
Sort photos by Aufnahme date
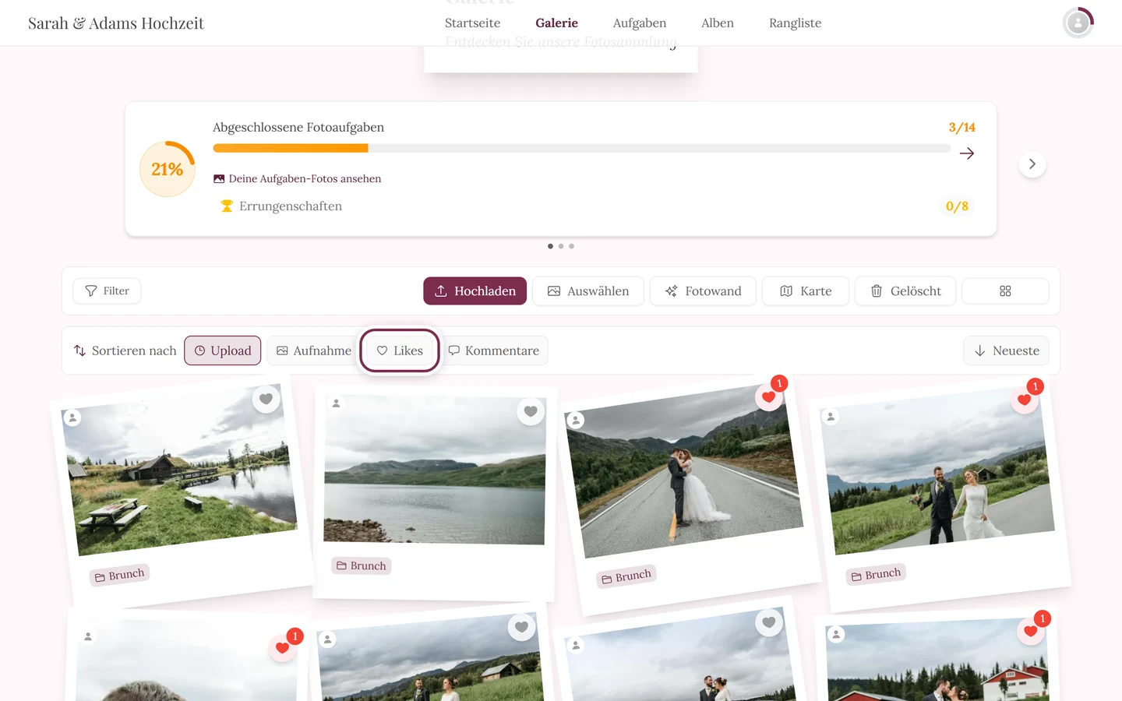tap(313, 350)
